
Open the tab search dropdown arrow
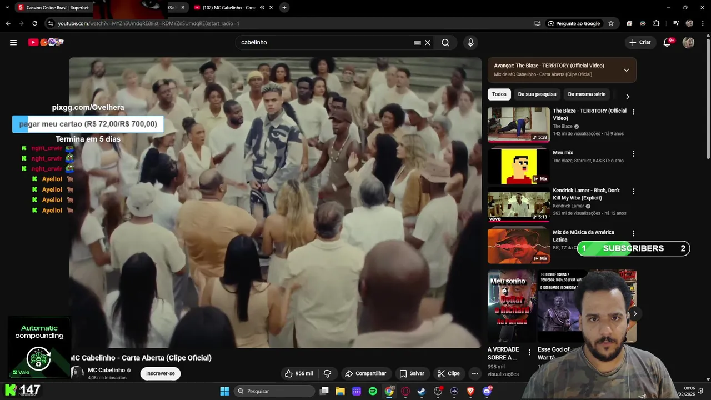(7, 7)
